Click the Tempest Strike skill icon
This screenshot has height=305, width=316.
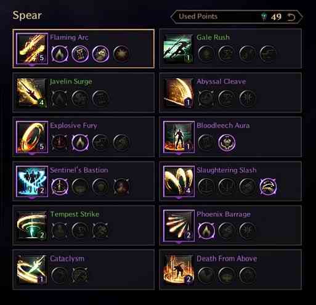(32, 226)
